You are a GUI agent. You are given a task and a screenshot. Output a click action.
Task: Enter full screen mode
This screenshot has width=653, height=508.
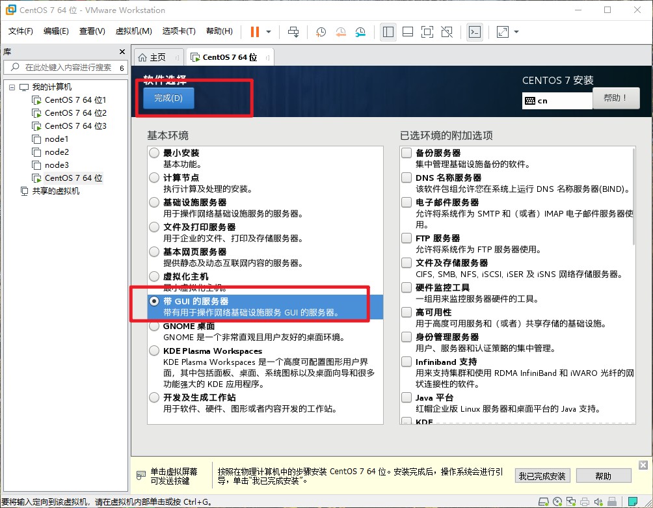(x=427, y=32)
